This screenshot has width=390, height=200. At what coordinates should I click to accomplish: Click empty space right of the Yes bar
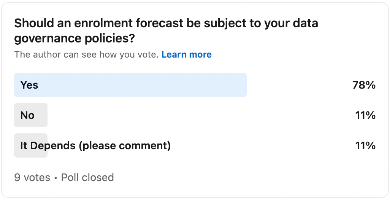pos(298,85)
